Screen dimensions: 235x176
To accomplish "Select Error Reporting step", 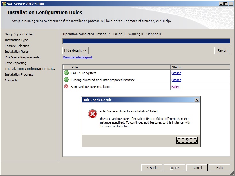I will pyautogui.click(x=15, y=63).
